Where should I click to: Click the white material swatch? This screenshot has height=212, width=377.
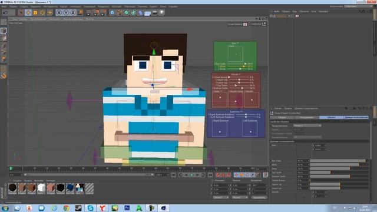click(41, 188)
